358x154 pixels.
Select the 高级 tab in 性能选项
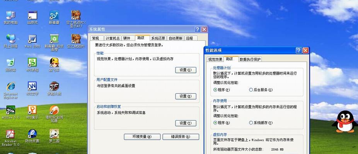tap(231, 59)
